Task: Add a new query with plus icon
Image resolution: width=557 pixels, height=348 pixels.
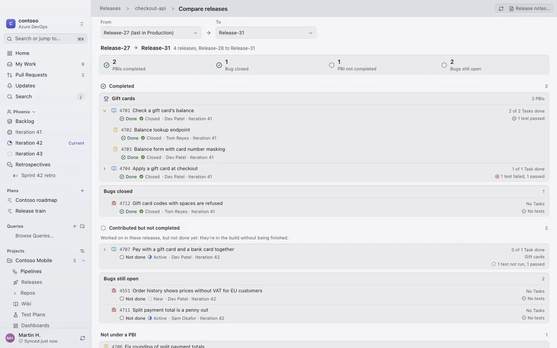Action: [75, 226]
